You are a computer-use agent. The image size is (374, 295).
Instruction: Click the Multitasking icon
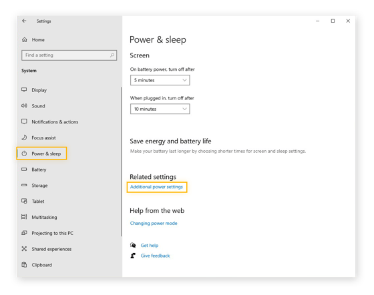(24, 217)
